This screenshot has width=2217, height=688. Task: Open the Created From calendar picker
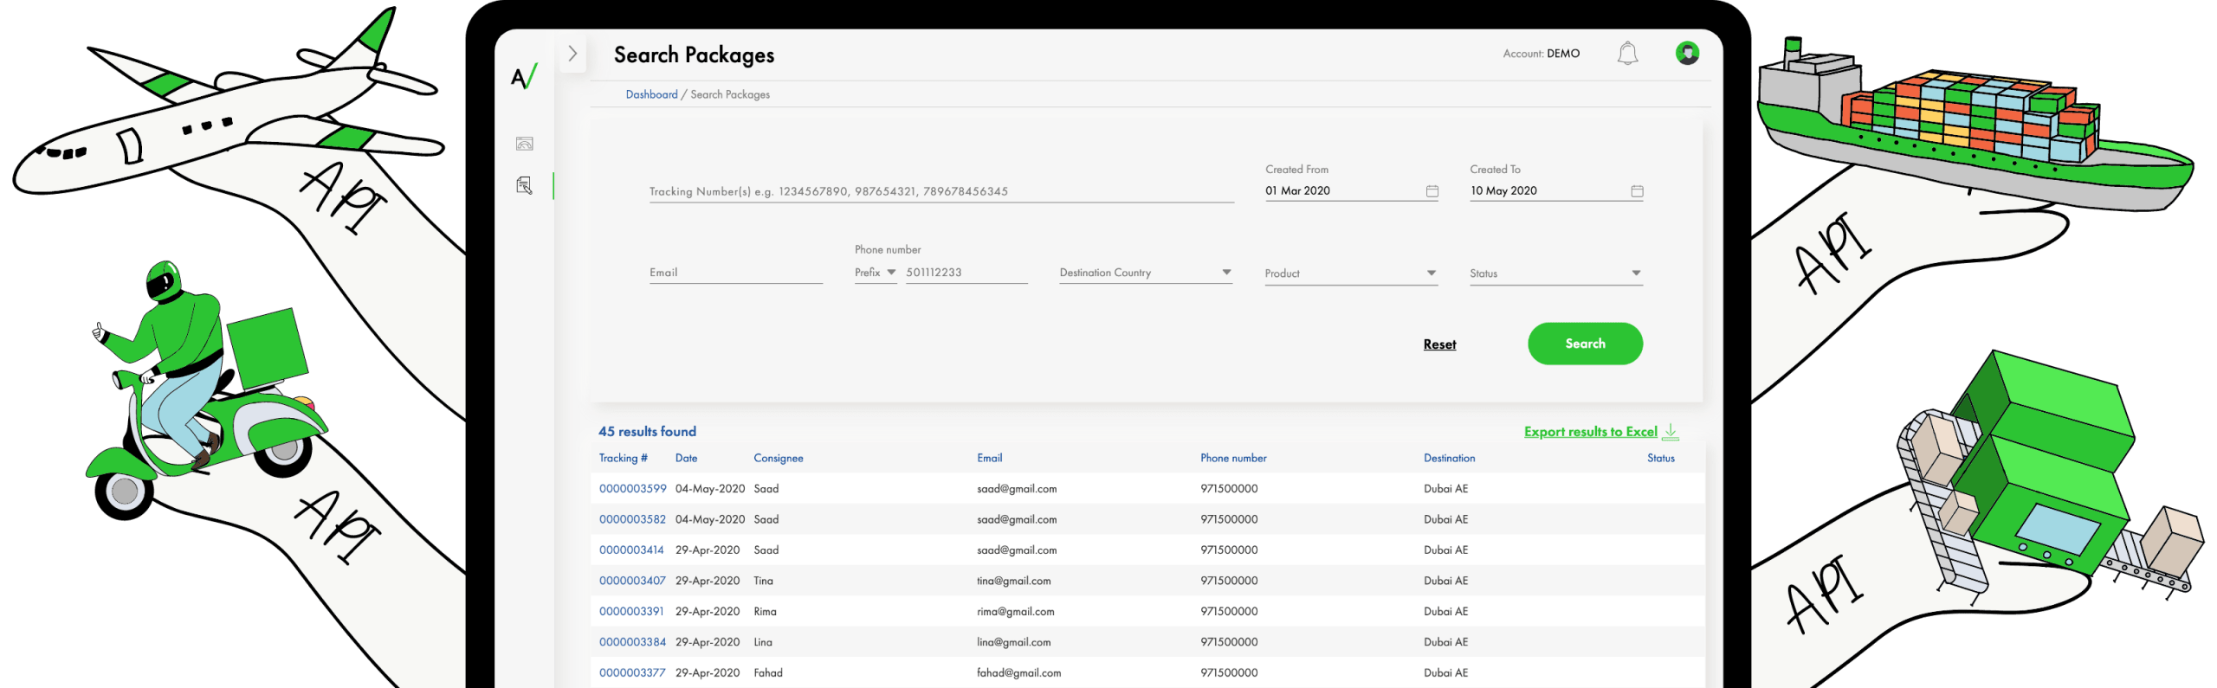click(1432, 191)
